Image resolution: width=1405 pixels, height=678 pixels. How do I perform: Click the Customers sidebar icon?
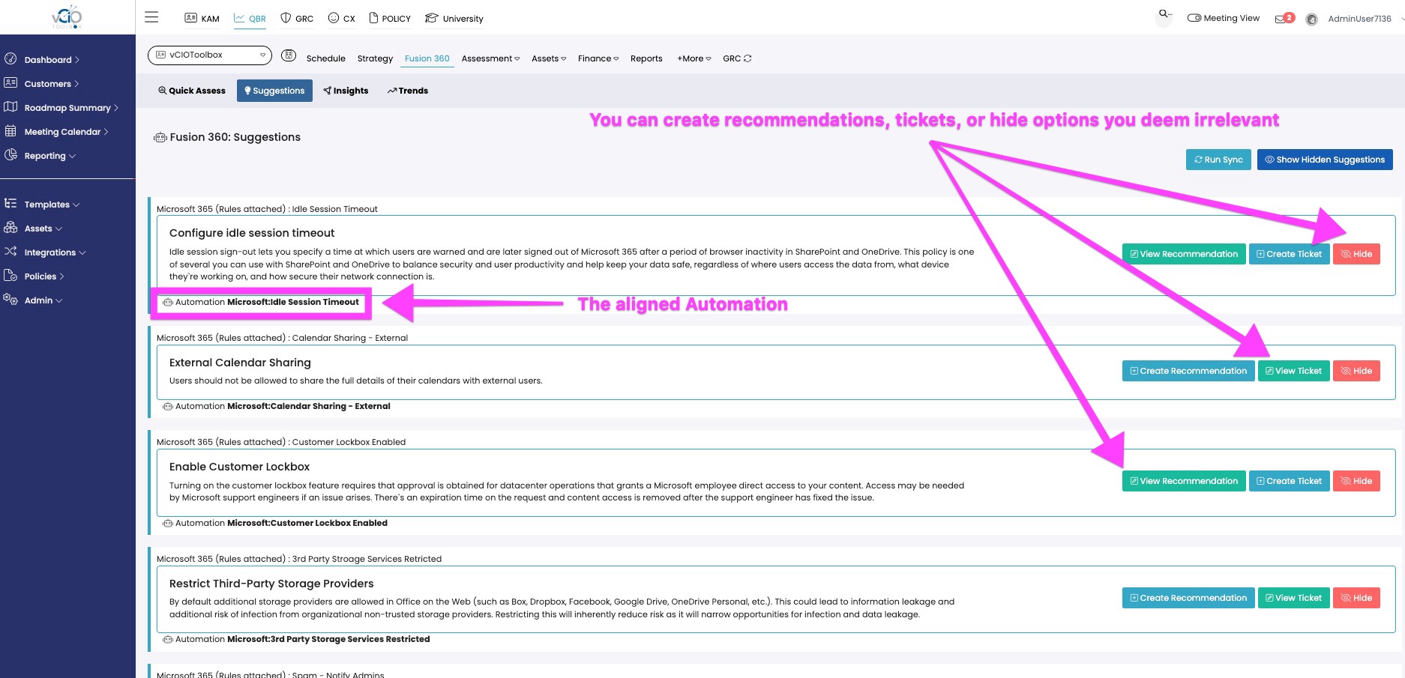[x=10, y=82]
